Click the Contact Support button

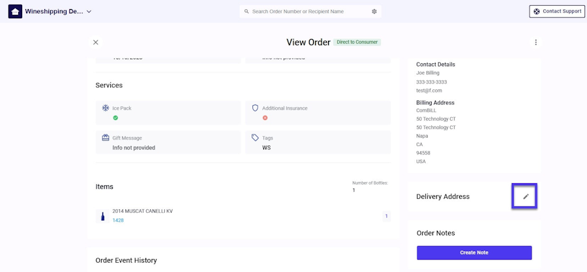pos(556,11)
